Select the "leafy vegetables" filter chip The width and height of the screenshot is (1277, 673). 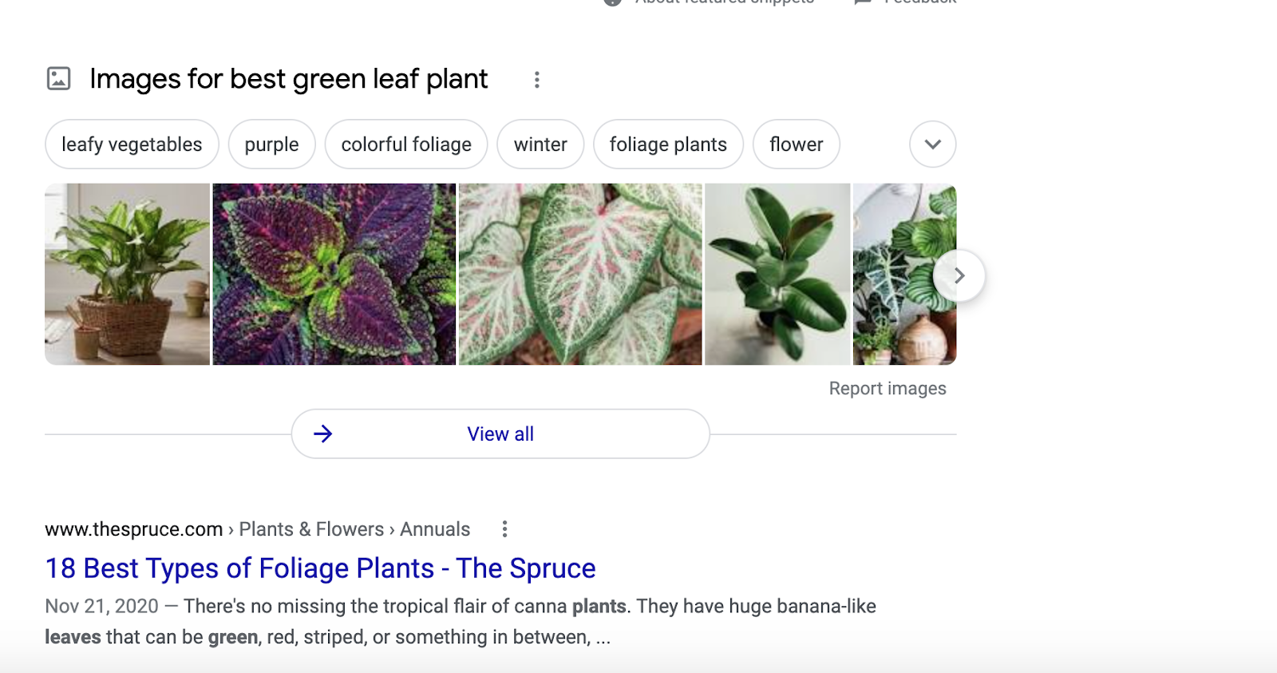[x=132, y=144]
